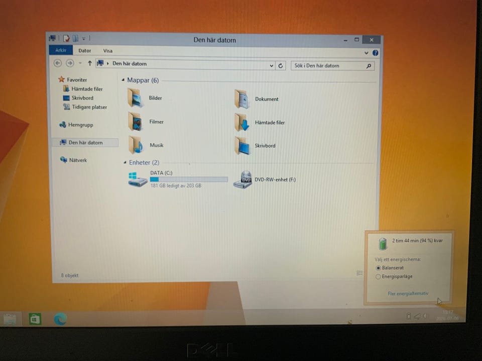Open the Bilder folder
482x361 pixels.
[x=145, y=98]
